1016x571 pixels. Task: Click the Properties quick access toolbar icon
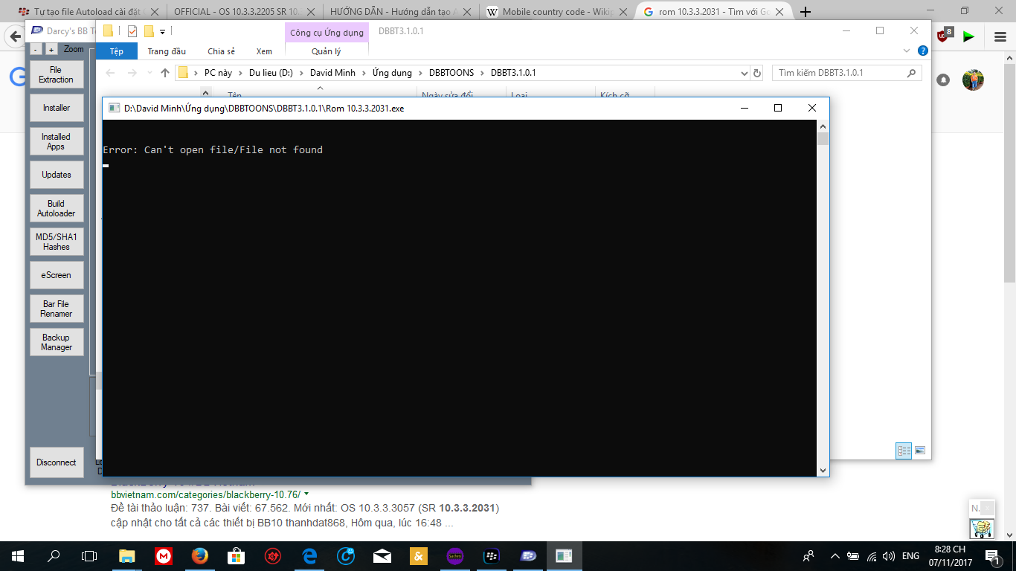click(x=132, y=31)
